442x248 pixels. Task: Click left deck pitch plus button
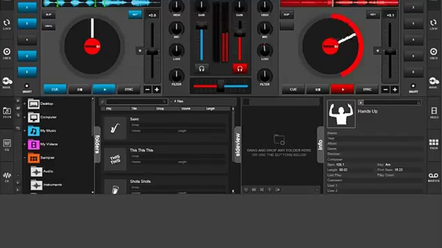pos(157,90)
